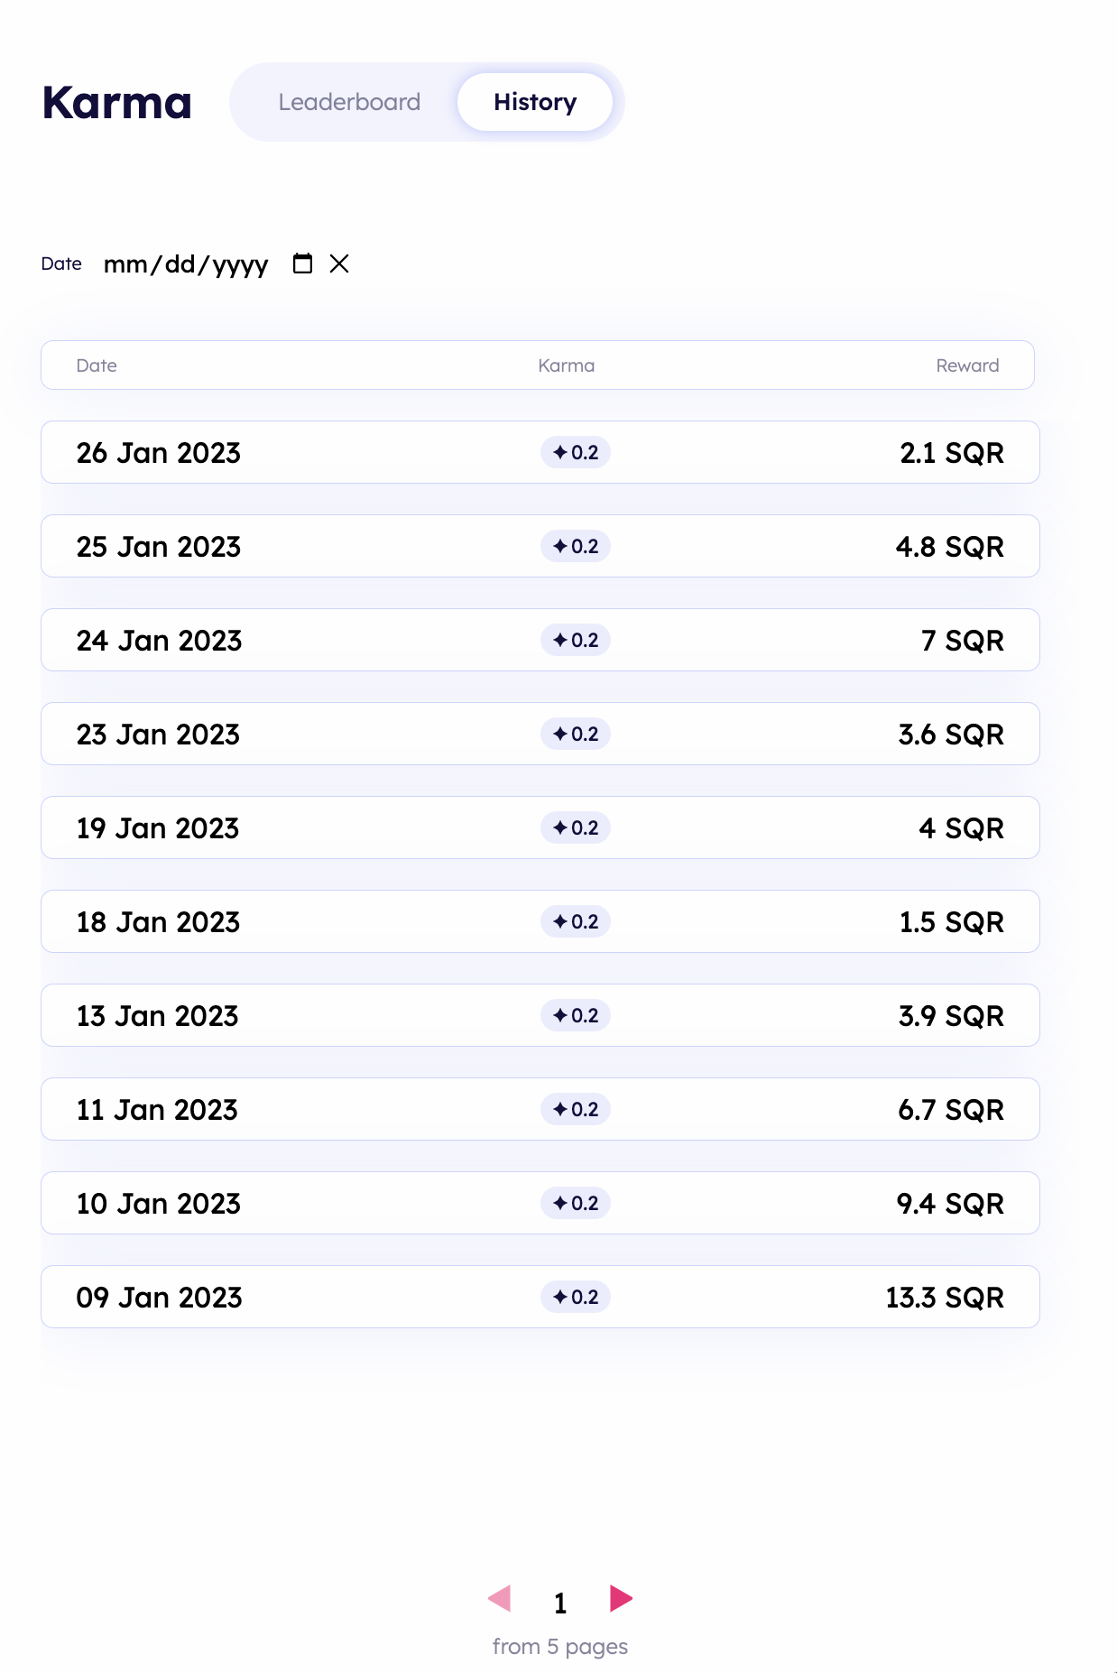Viewport: 1117px width, 1673px height.
Task: Click karma badge on 09 Jan 2023 row
Action: coord(576,1297)
